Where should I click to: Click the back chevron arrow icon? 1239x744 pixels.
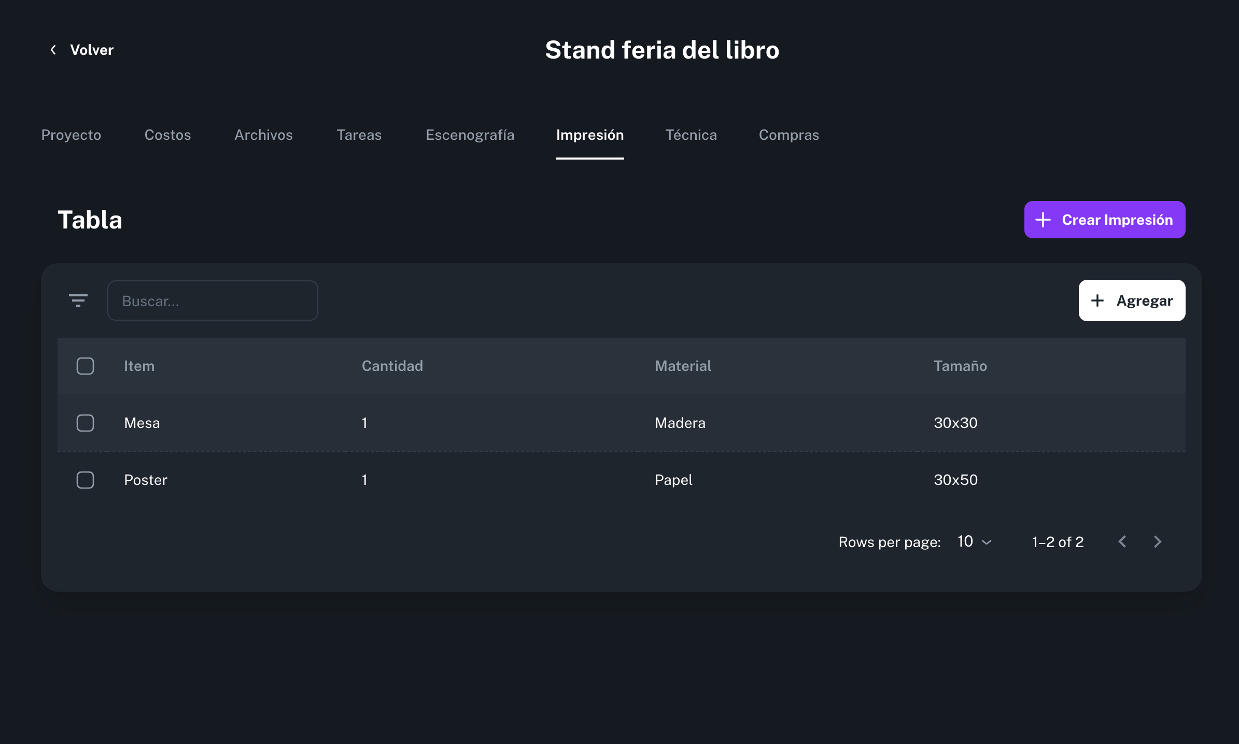tap(53, 50)
